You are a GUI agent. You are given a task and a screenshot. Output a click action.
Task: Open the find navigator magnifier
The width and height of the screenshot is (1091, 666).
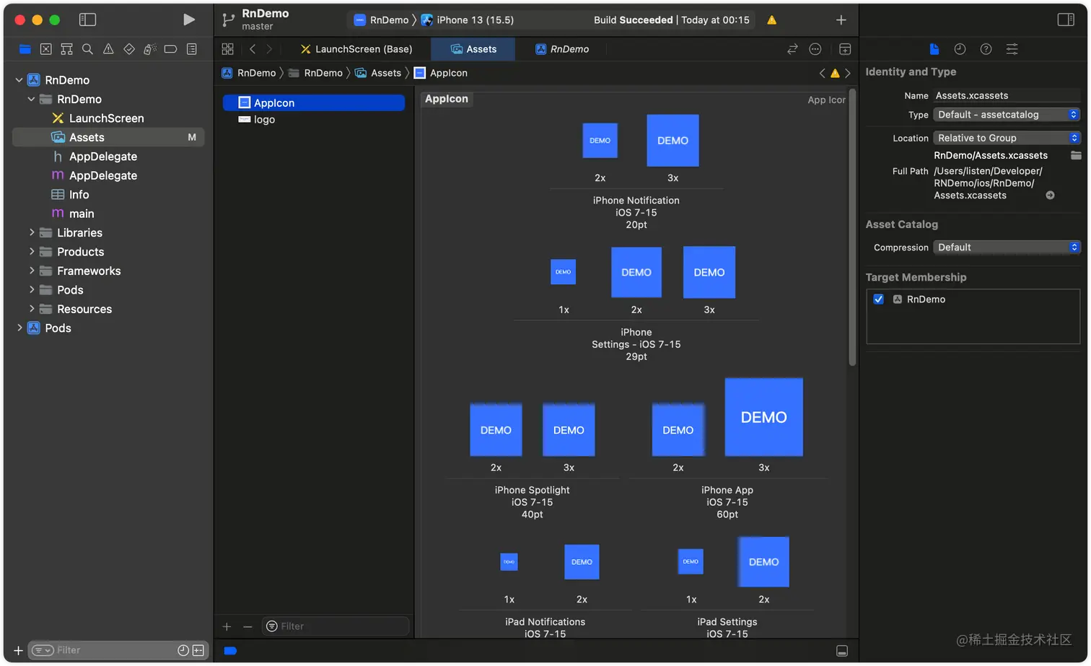pos(87,49)
